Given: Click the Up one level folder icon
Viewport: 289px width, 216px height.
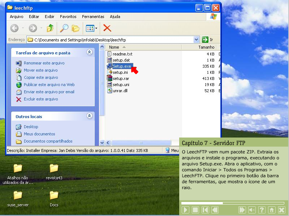Looking at the screenshot, I should 50,28.
